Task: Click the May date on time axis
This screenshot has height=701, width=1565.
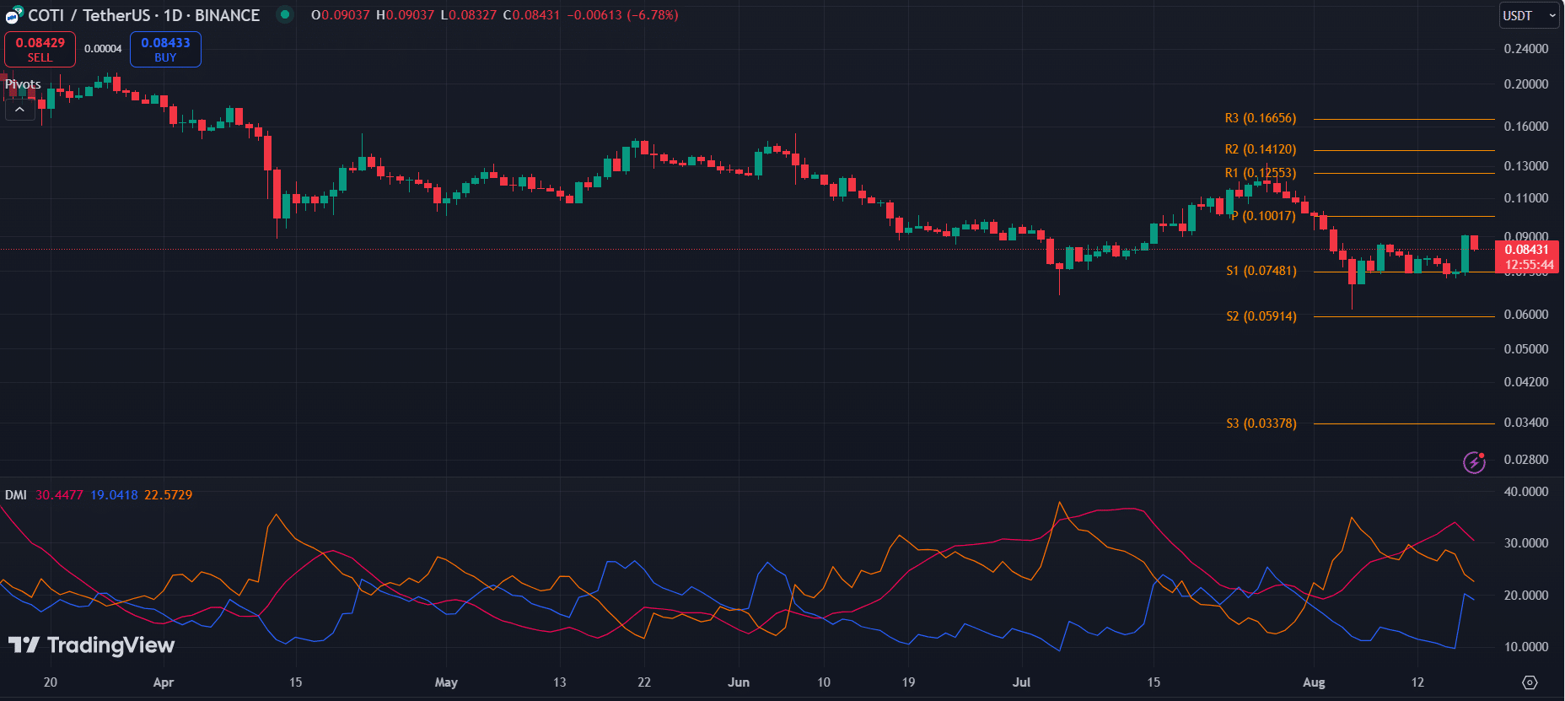Action: [x=446, y=682]
